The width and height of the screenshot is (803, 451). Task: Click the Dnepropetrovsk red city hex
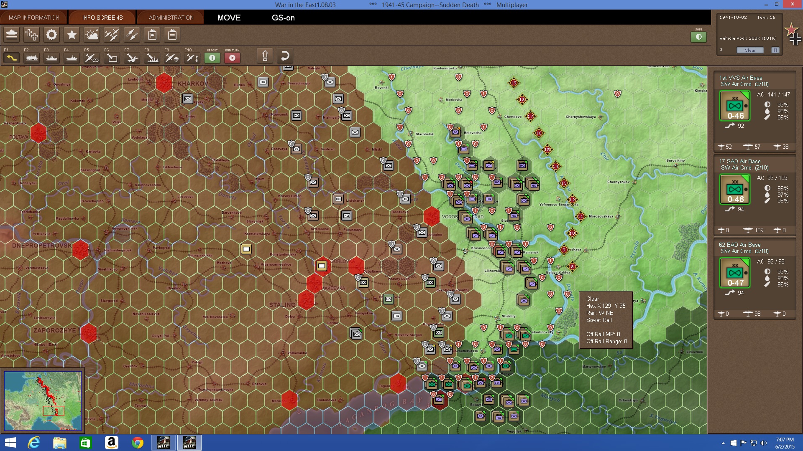(x=80, y=250)
